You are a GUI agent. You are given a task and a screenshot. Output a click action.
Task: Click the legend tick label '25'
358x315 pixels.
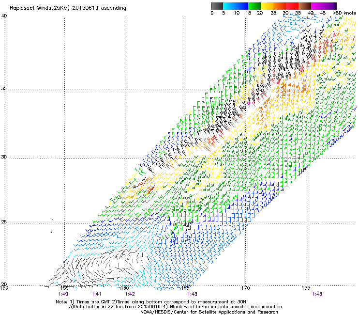click(x=273, y=13)
